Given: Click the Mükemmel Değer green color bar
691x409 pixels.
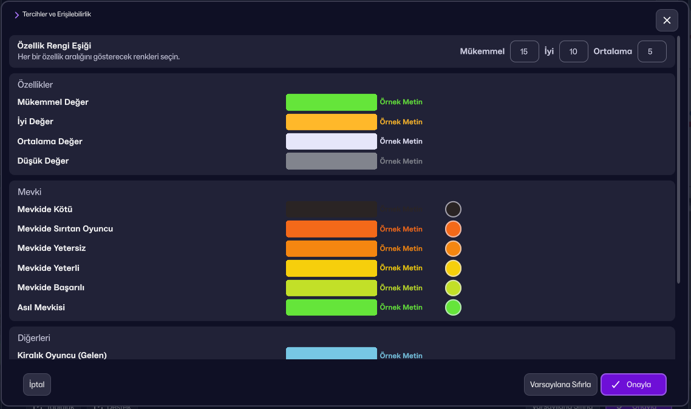Looking at the screenshot, I should (332, 102).
